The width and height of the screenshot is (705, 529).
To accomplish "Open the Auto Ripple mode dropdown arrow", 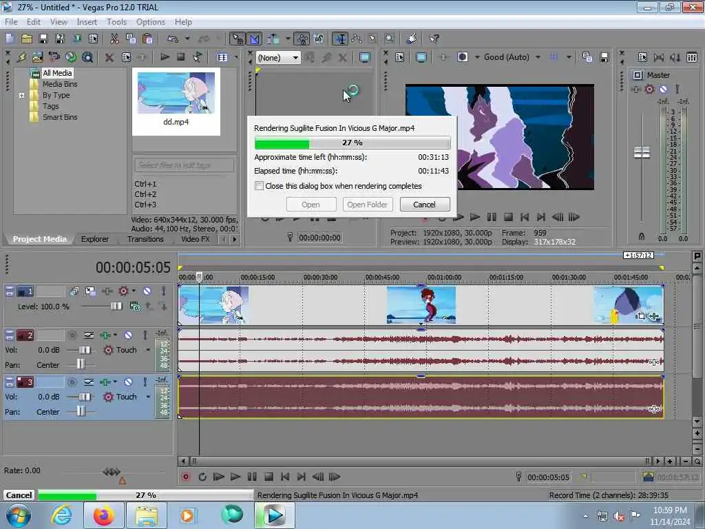I will (288, 39).
